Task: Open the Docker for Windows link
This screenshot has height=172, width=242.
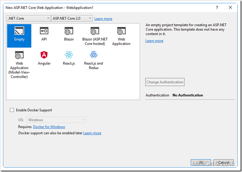Action: 49,127
